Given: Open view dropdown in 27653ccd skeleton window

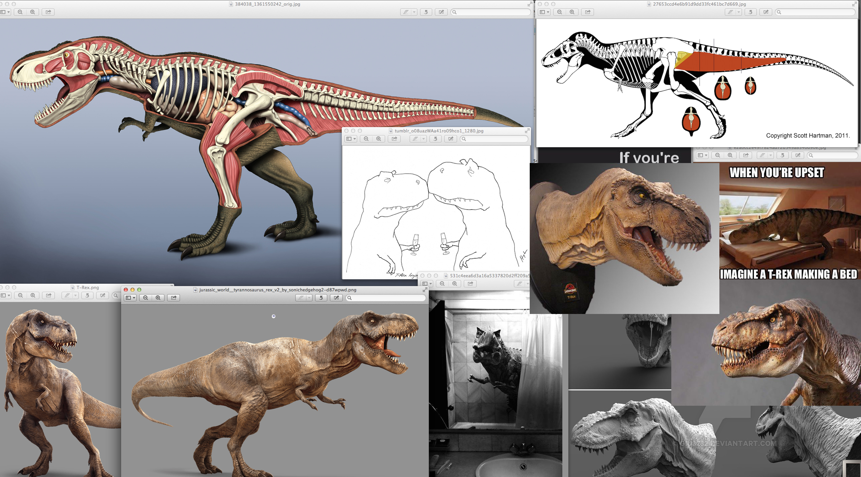Looking at the screenshot, I should click(544, 12).
